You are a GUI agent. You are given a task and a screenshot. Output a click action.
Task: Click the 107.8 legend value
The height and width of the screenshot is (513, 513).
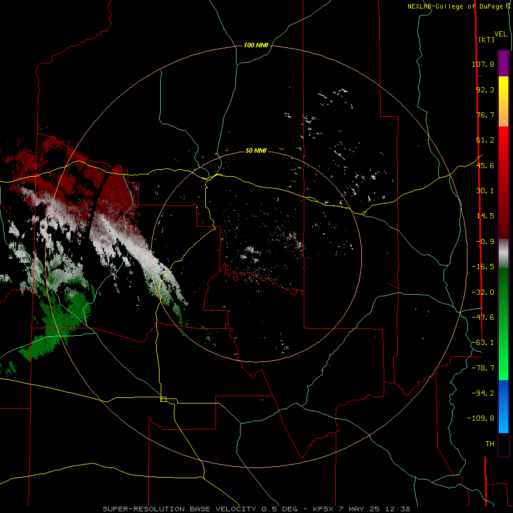483,64
